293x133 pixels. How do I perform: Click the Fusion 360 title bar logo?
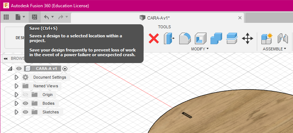[6, 5]
